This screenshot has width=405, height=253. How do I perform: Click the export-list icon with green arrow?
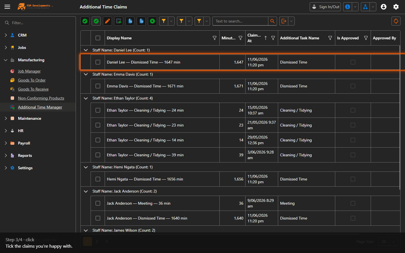[119, 21]
